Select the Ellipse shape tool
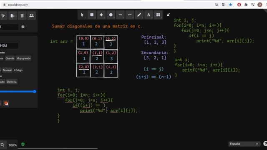This screenshot has width=267, height=150. (x=111, y=15)
